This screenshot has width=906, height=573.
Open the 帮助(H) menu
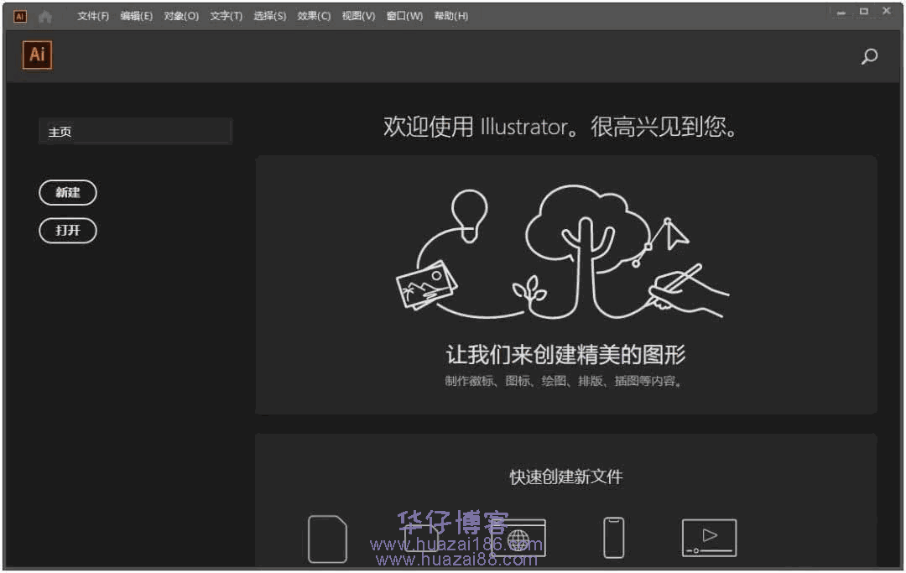click(x=451, y=16)
